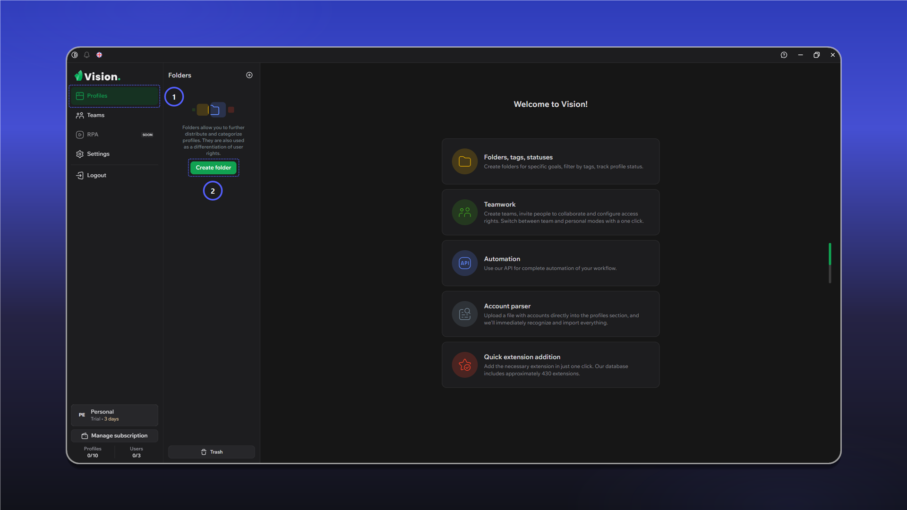The width and height of the screenshot is (907, 510).
Task: Click the Users 0/3 counter
Action: pos(137,452)
